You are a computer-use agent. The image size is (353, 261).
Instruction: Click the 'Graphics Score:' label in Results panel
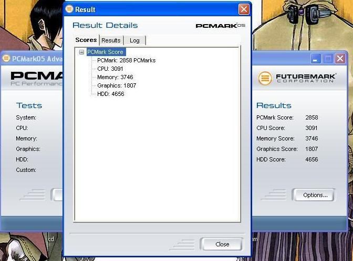coord(277,149)
